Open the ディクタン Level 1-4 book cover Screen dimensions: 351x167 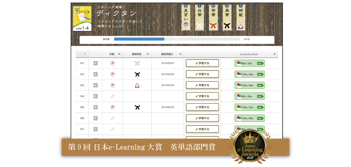pyautogui.click(x=82, y=19)
